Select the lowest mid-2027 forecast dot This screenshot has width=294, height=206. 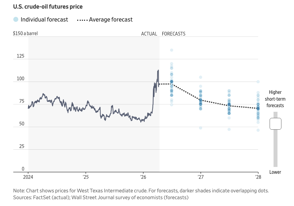[x=229, y=129]
